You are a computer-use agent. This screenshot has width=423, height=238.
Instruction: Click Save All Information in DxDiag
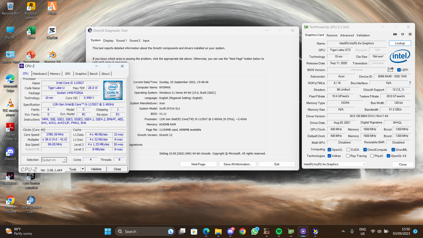tap(238, 164)
